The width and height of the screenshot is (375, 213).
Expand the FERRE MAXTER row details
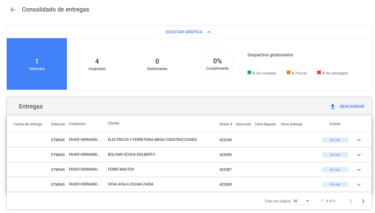tap(359, 170)
